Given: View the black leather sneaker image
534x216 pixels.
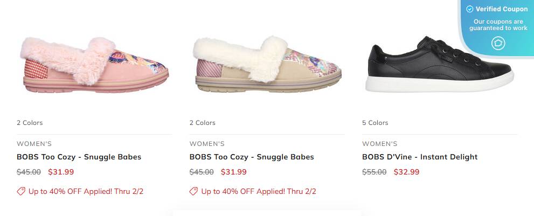Looking at the screenshot, I should point(439,65).
